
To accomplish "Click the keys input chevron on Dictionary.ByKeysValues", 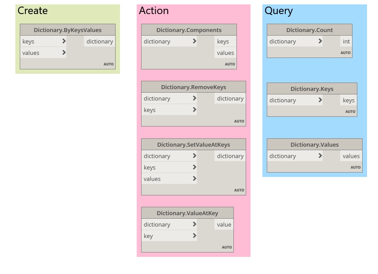I will [x=64, y=41].
